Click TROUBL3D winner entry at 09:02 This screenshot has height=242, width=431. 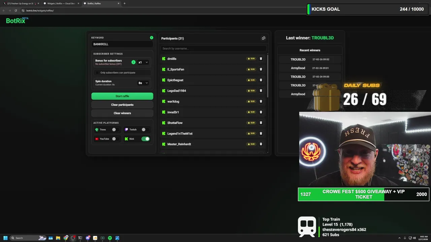coord(310,59)
